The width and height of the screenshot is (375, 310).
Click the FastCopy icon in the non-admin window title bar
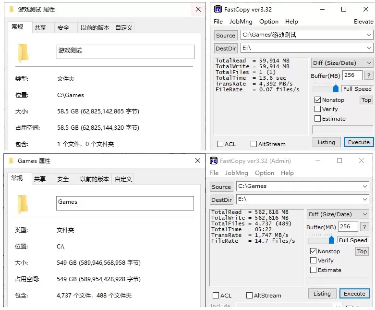coord(218,9)
